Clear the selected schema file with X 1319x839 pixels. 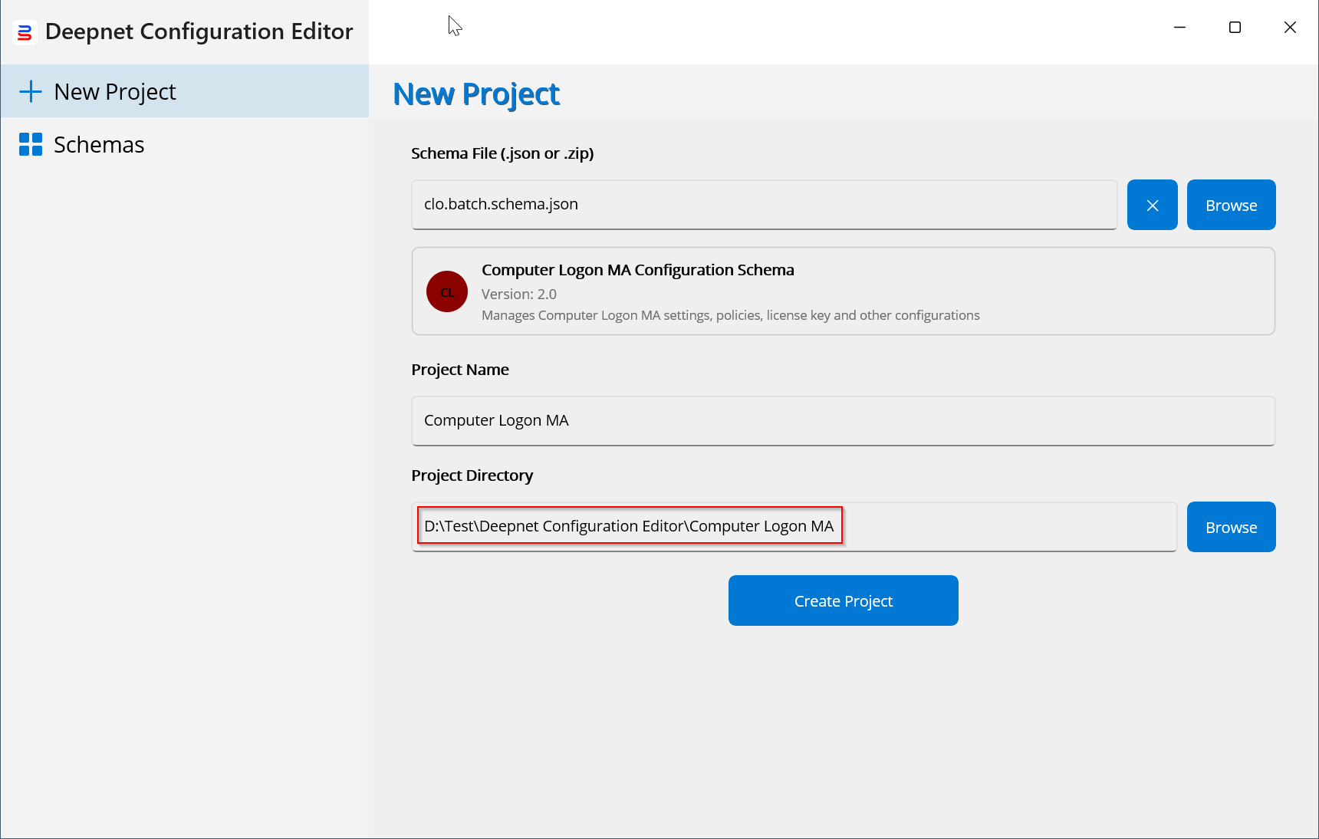pos(1152,205)
